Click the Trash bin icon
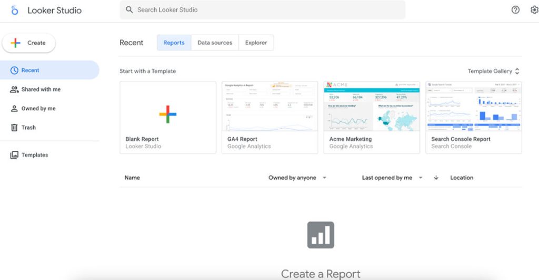Viewport: 539px width, 280px height. (14, 128)
